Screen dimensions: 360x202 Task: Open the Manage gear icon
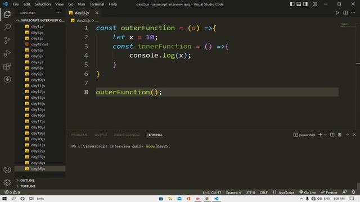[x=7, y=182]
